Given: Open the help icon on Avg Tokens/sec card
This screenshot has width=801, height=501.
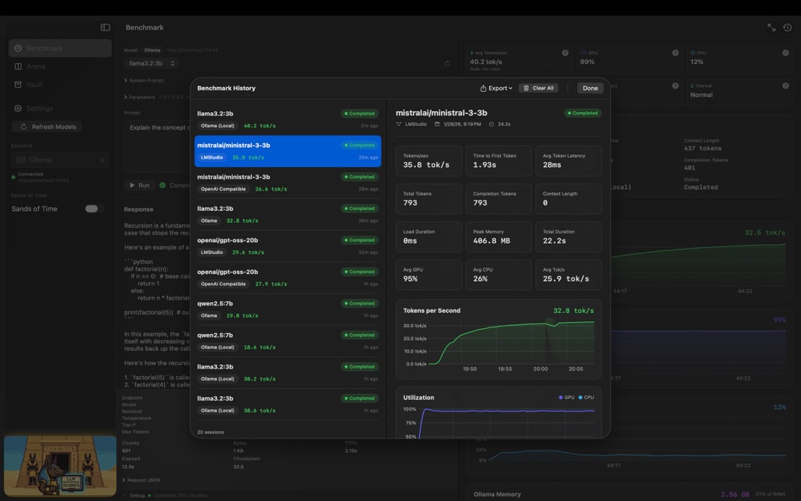Looking at the screenshot, I should click(x=565, y=52).
